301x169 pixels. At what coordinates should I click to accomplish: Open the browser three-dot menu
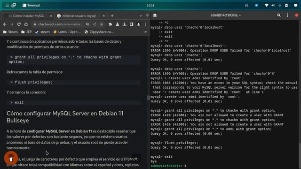pyautogui.click(x=146, y=24)
